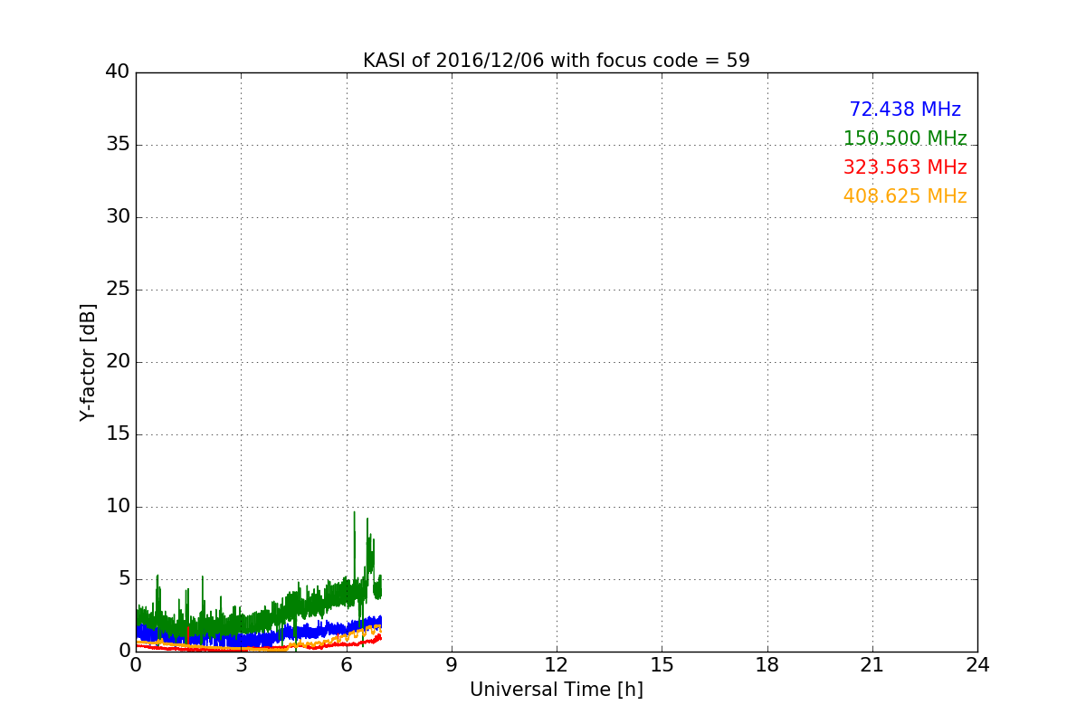This screenshot has width=1086, height=724.
Task: Click the 'Y-factor [dB]' axis label
Action: (88, 362)
